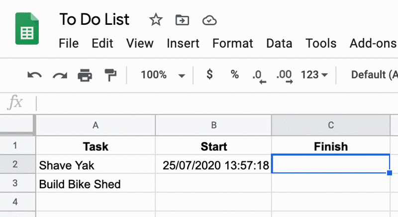Viewport: 398px width, 217px height.
Task: Click the Google Sheets home icon
Action: [27, 28]
